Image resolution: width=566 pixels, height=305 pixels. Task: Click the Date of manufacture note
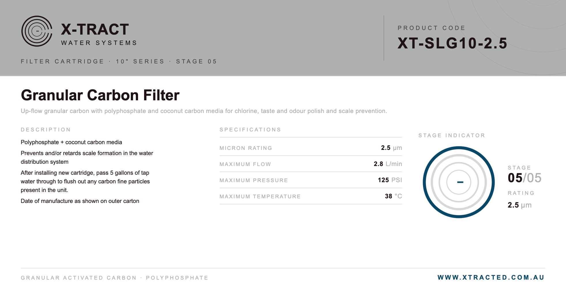pyautogui.click(x=80, y=201)
